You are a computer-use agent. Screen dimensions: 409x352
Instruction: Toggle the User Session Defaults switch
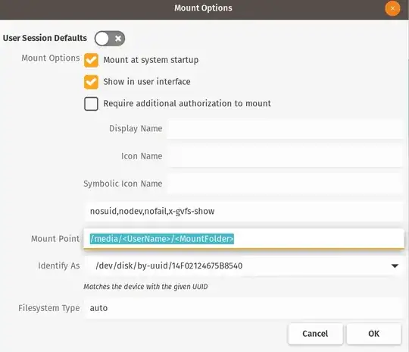coord(110,39)
